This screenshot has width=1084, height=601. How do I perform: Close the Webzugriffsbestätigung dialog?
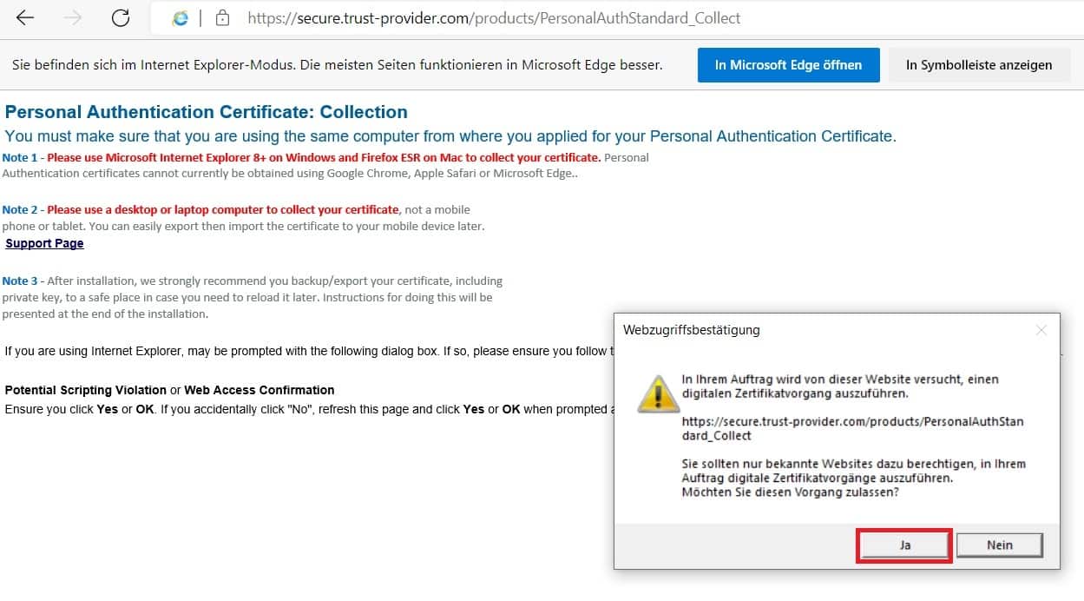(x=1041, y=330)
